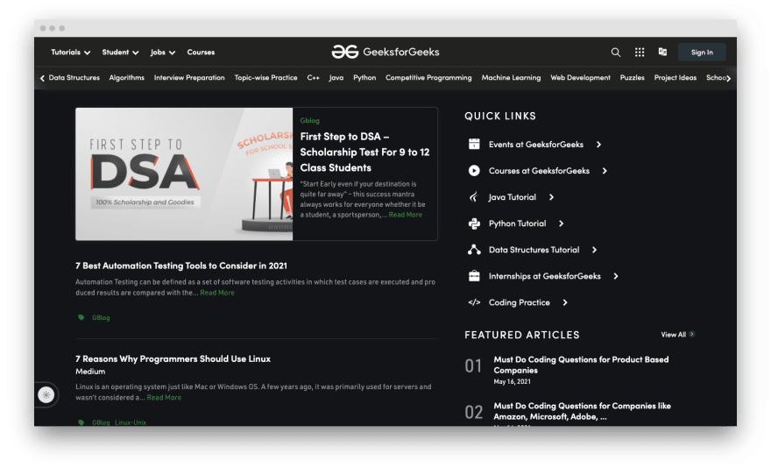
Task: Open the Data Structures Tutorial quick link
Action: pyautogui.click(x=534, y=250)
